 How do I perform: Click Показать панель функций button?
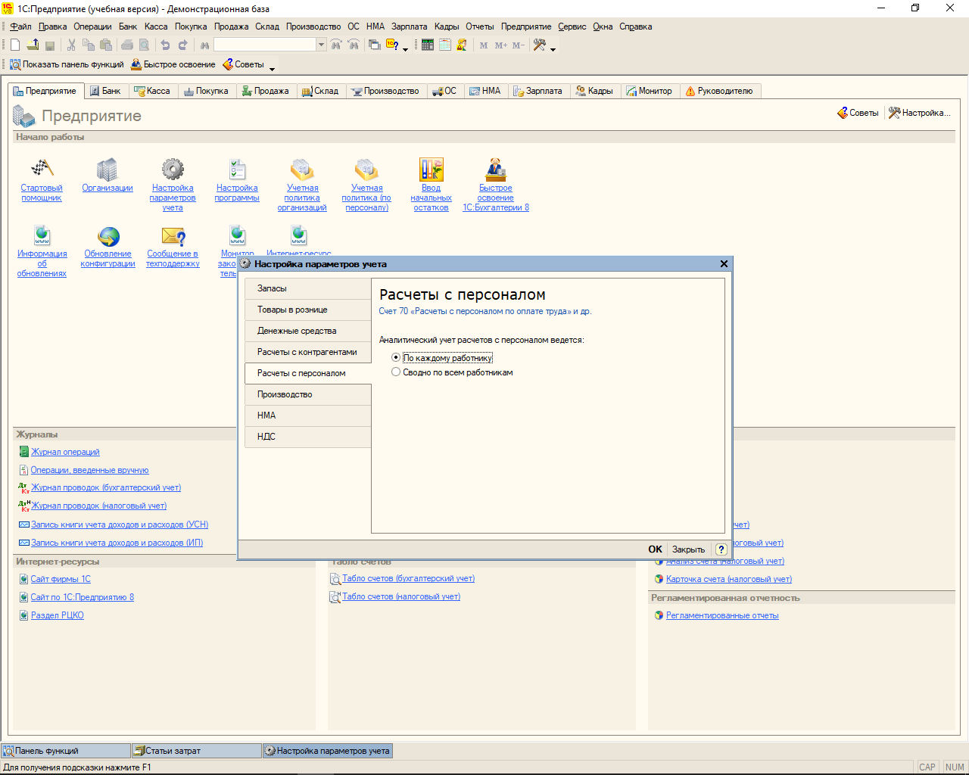67,64
